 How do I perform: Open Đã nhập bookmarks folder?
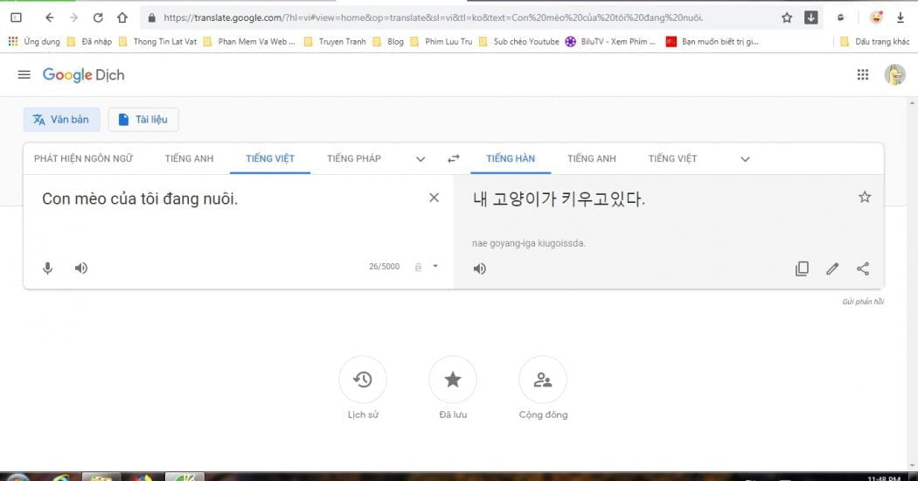pyautogui.click(x=89, y=42)
